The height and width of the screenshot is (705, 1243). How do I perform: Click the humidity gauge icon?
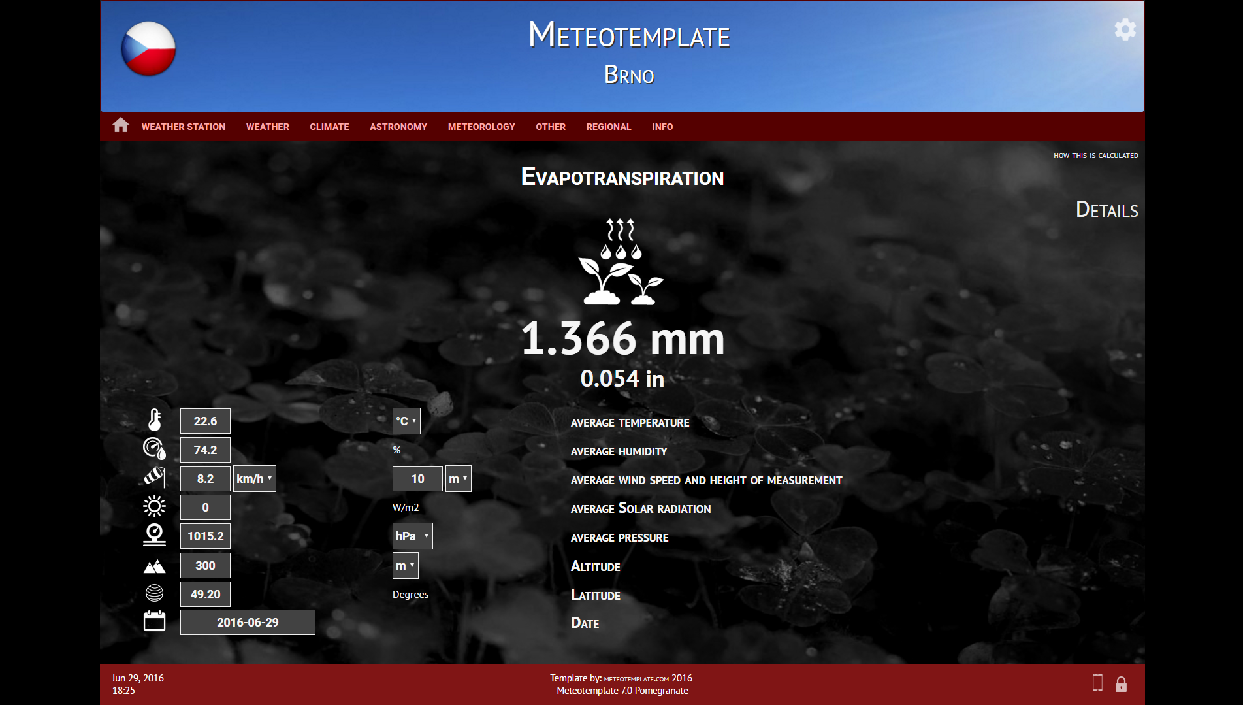tap(154, 449)
